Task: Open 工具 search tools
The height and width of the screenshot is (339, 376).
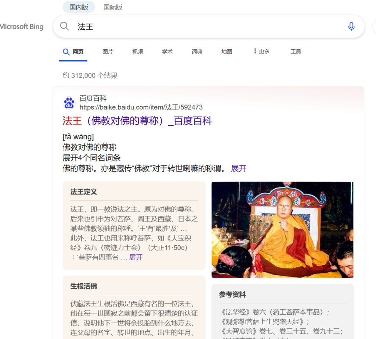Action: (296, 51)
